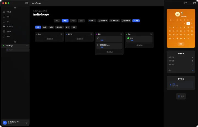
Task: Click the 快速统计 panel heading
Action: (x=181, y=53)
